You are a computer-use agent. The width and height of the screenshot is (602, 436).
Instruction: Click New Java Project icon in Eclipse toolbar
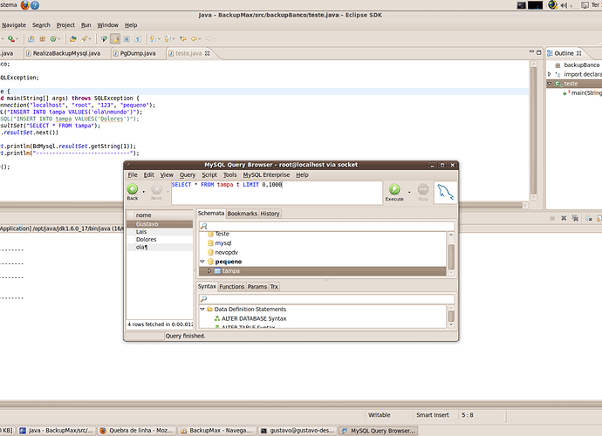click(31, 38)
